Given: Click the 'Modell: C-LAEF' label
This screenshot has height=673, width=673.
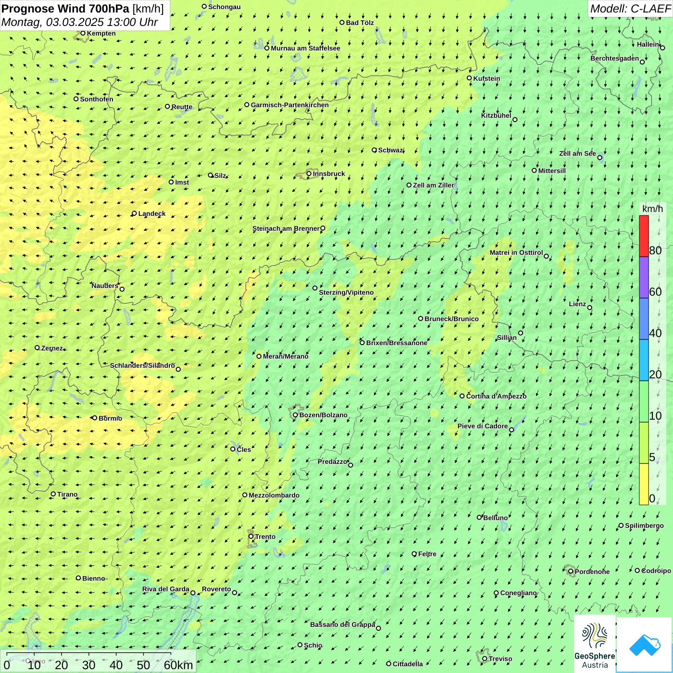Looking at the screenshot, I should tap(630, 9).
